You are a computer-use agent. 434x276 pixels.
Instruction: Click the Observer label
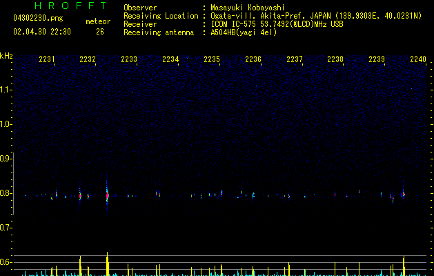pos(140,8)
